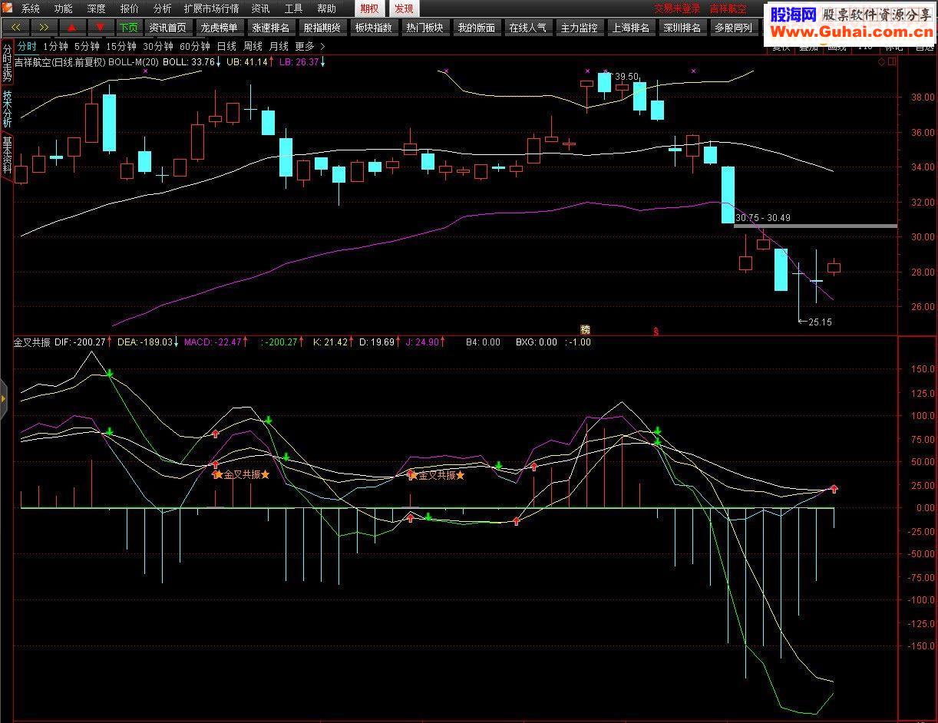Click the 交易未登录 login link
938x723 pixels.
tap(677, 8)
